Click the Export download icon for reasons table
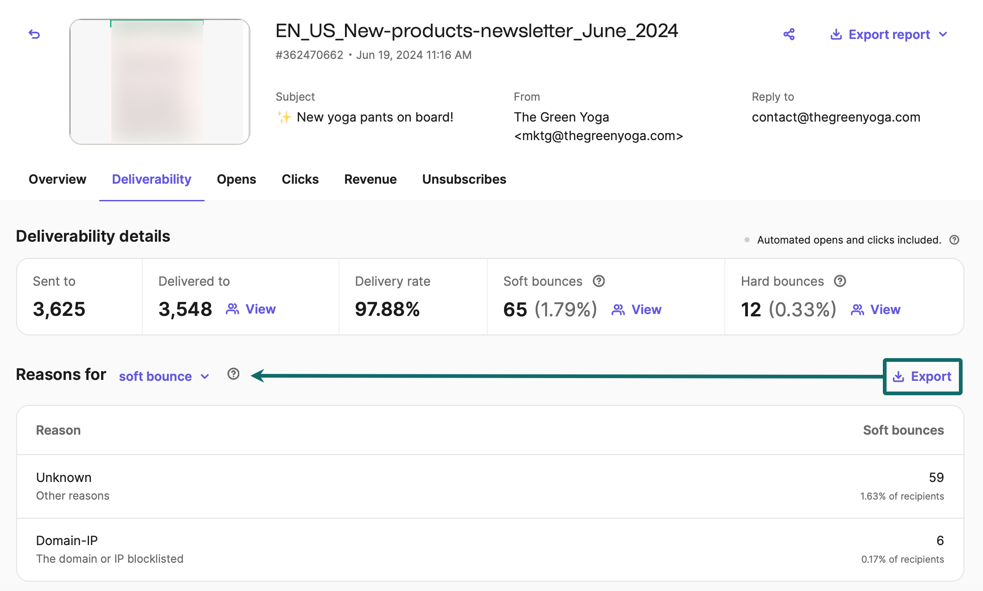 pyautogui.click(x=898, y=376)
